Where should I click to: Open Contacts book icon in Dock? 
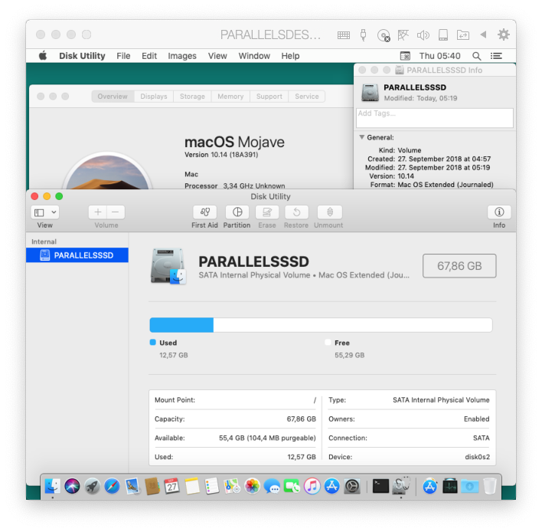tap(152, 486)
